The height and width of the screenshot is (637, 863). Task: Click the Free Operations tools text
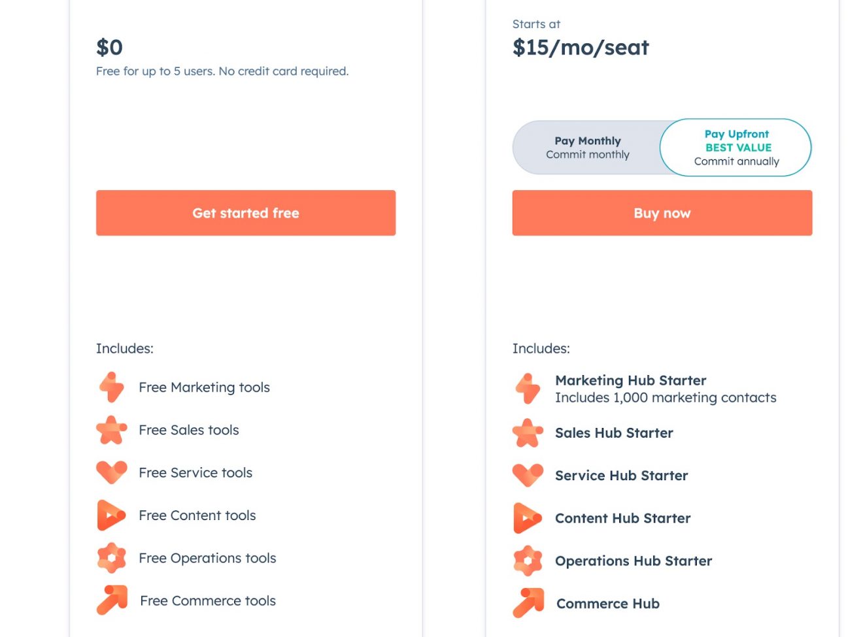click(207, 558)
